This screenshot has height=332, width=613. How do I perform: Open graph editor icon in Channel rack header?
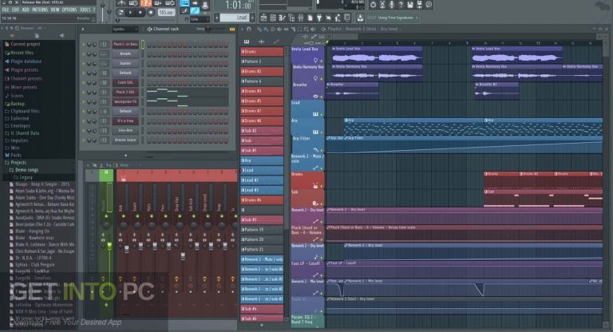[x=232, y=29]
